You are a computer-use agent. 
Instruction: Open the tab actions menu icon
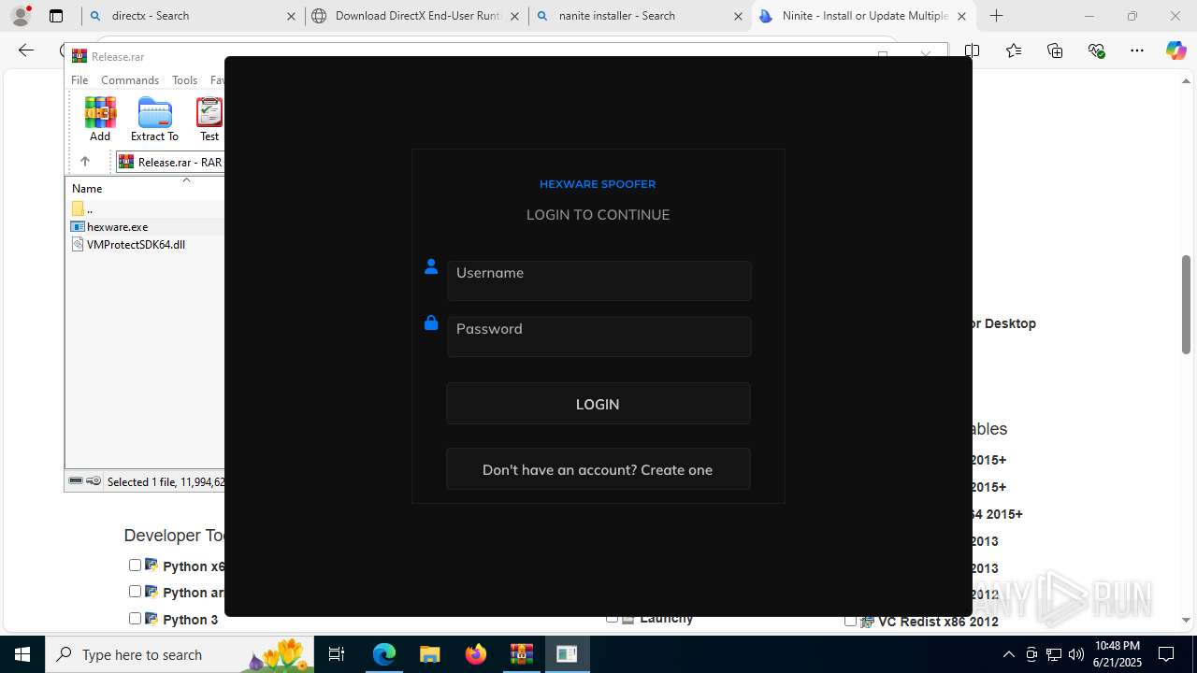pos(56,16)
